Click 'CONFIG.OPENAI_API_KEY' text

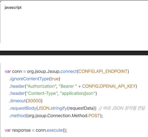pos(109,86)
